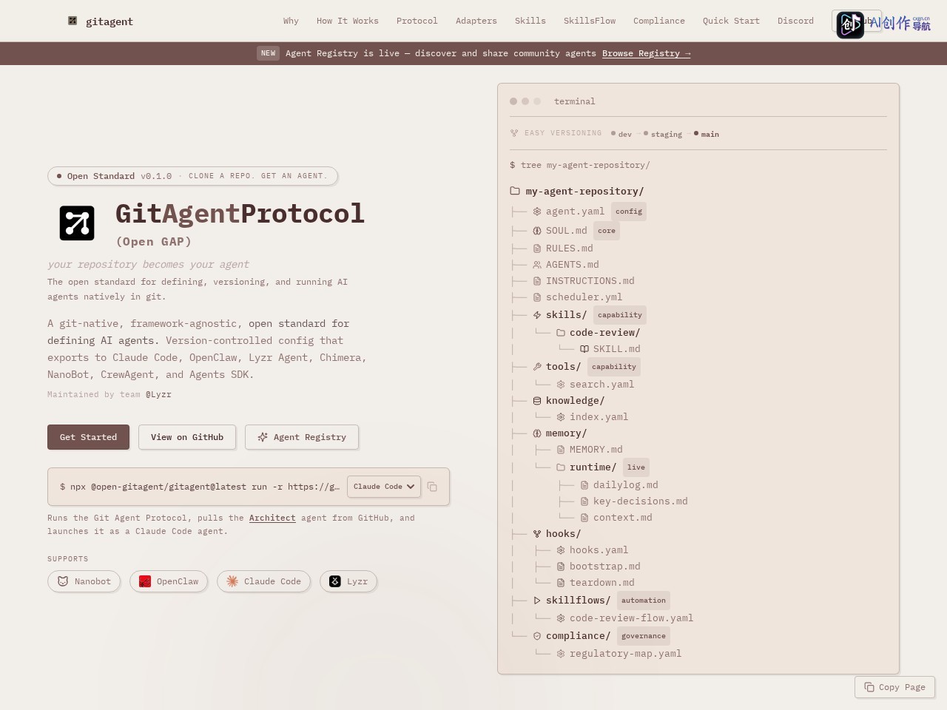The height and width of the screenshot is (710, 947).
Task: Click the folder icon beside my-agent-repository/
Action: [x=515, y=191]
